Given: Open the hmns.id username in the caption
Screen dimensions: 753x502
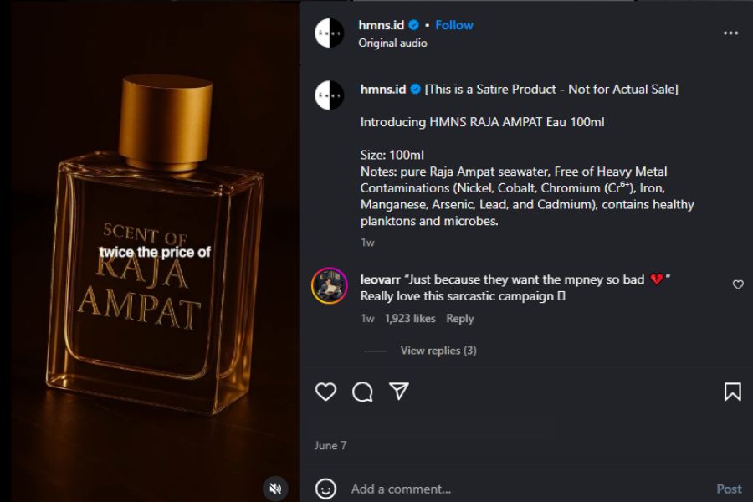Looking at the screenshot, I should 382,89.
